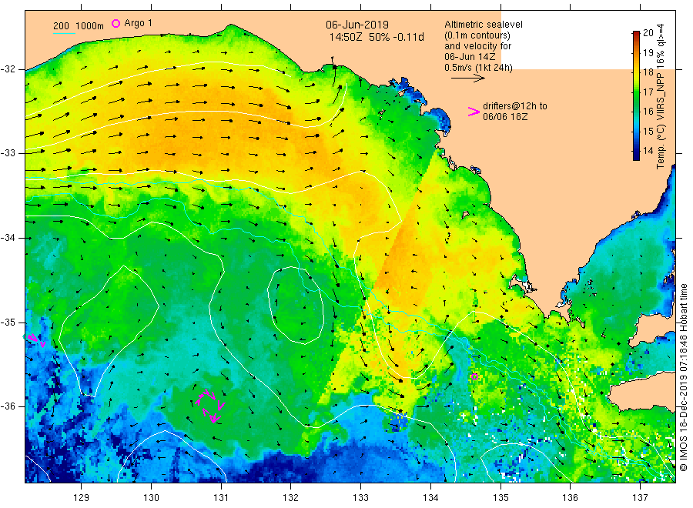Screen dimensions: 693x508
Task: Click the date label 06-Jun-2019
Action: point(357,25)
